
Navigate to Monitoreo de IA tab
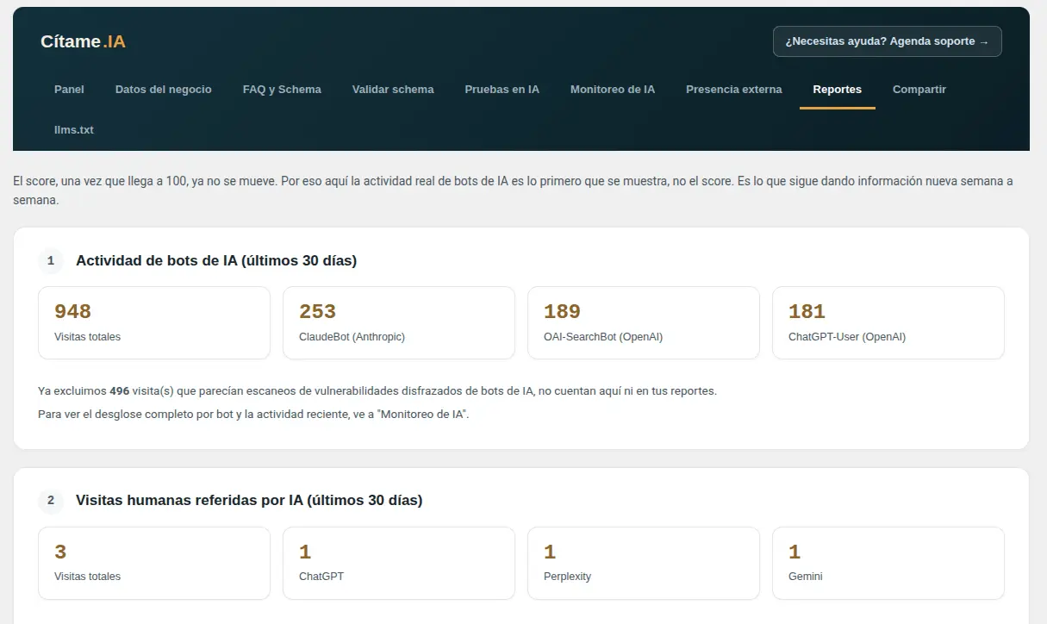point(613,90)
